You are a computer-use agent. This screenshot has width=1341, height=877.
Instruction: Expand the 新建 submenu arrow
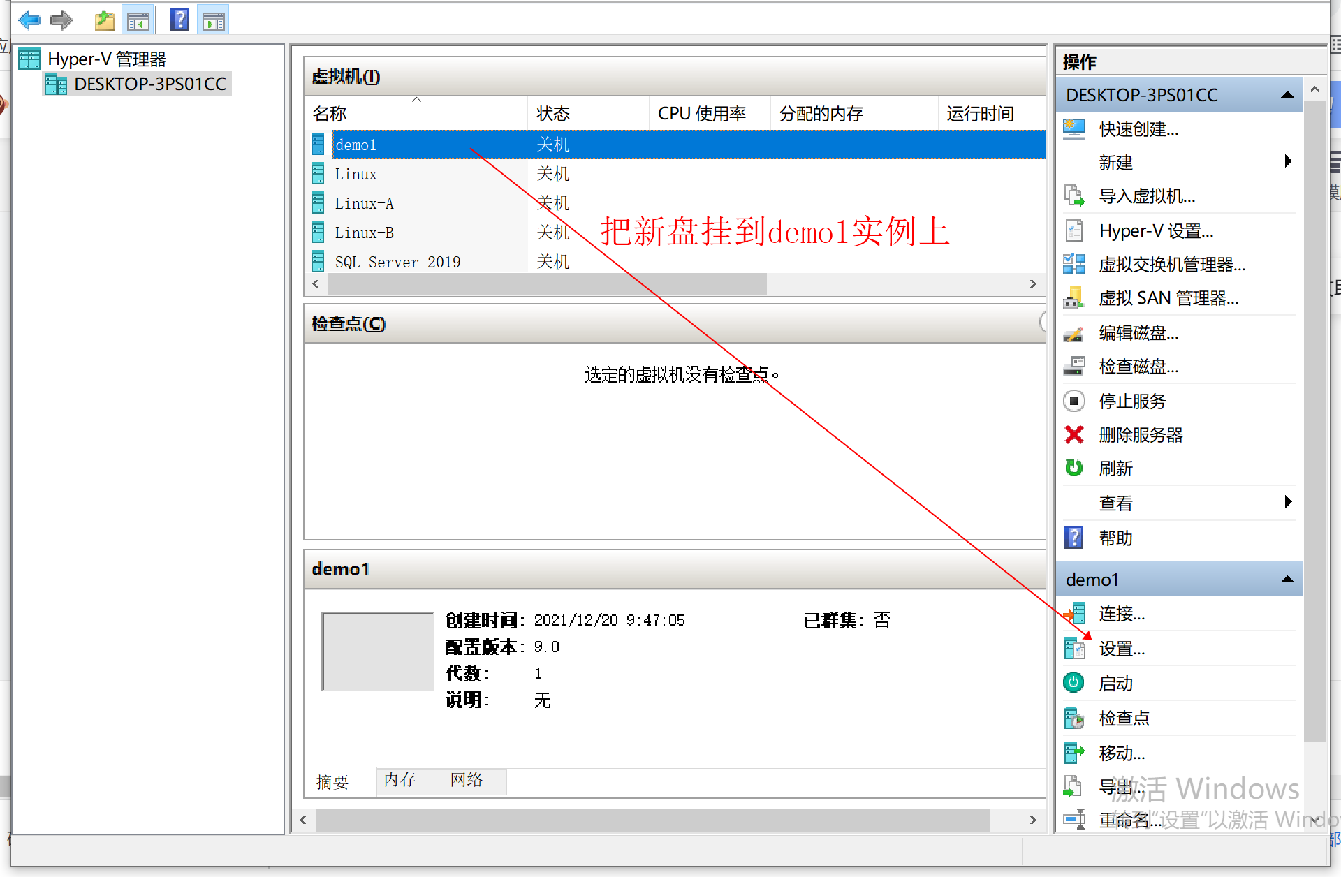(1288, 162)
